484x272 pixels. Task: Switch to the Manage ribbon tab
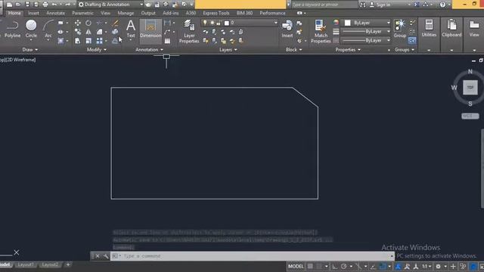[x=126, y=13]
